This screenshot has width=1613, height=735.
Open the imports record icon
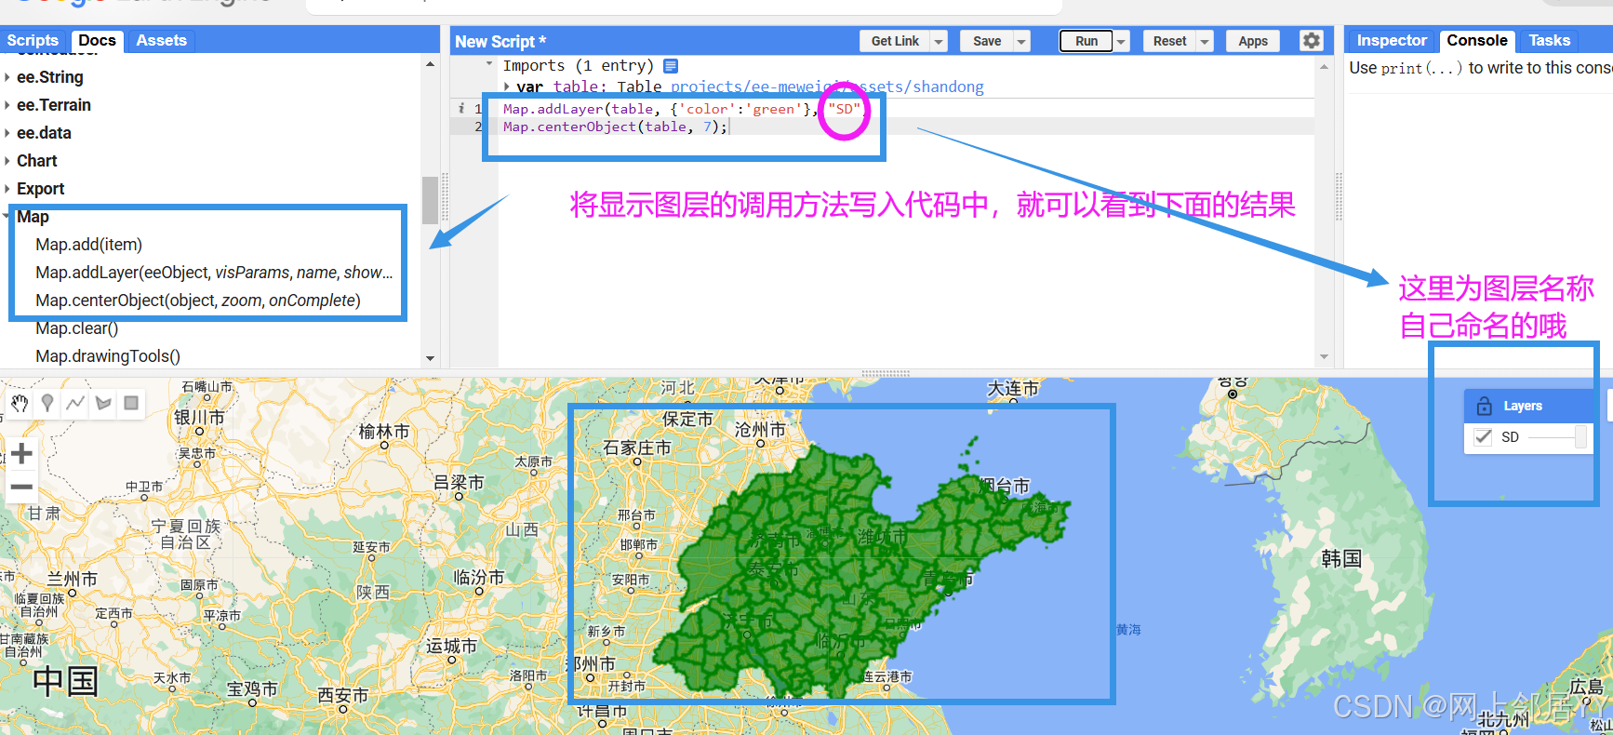click(x=671, y=66)
